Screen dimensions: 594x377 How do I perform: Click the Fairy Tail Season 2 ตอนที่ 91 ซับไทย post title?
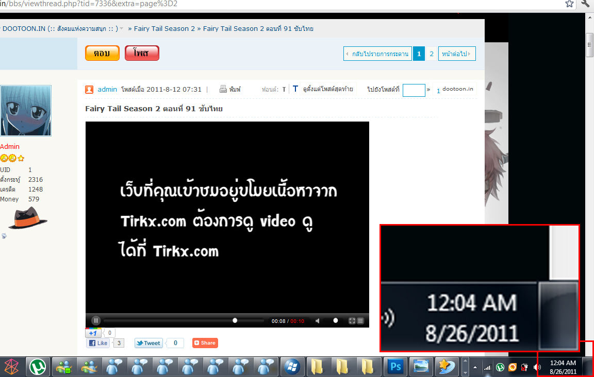click(154, 109)
